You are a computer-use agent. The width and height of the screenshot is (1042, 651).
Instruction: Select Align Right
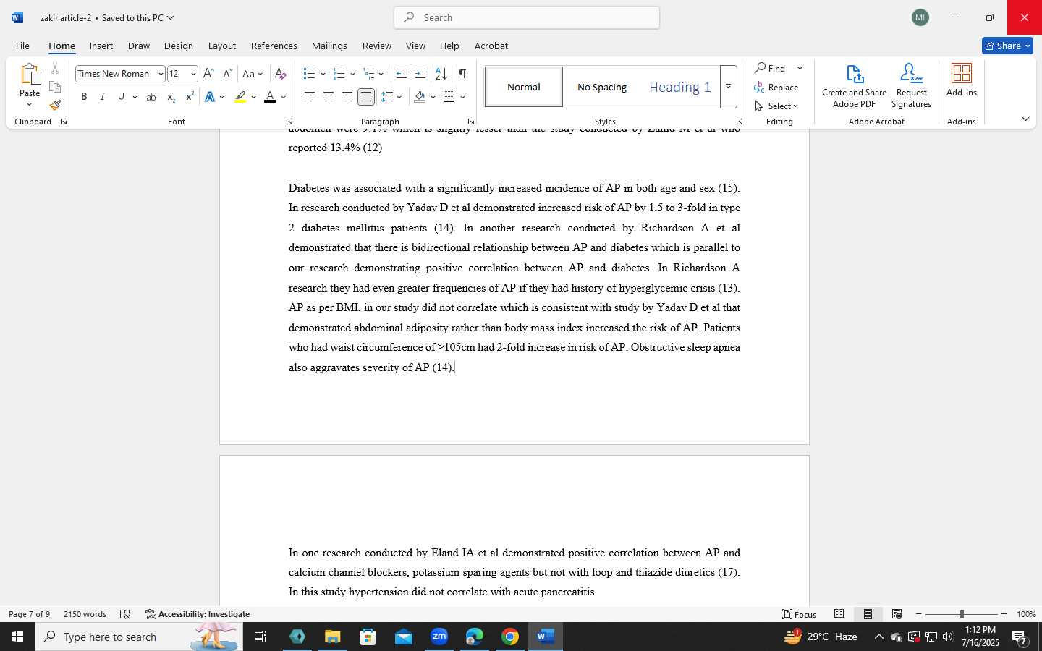click(347, 97)
